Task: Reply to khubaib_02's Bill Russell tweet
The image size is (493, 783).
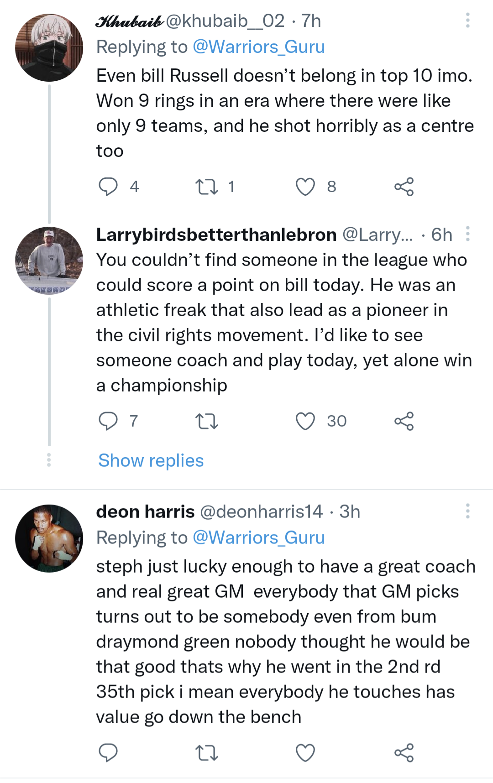Action: [108, 187]
